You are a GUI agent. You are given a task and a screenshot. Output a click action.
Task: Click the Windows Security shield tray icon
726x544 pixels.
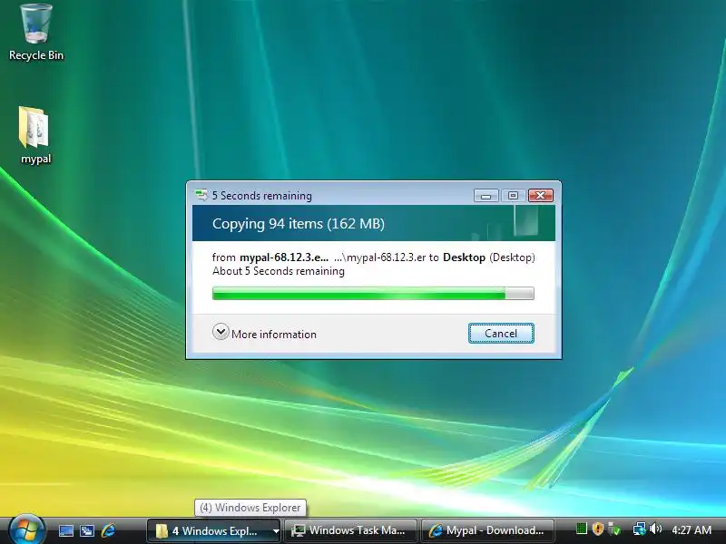pyautogui.click(x=598, y=529)
